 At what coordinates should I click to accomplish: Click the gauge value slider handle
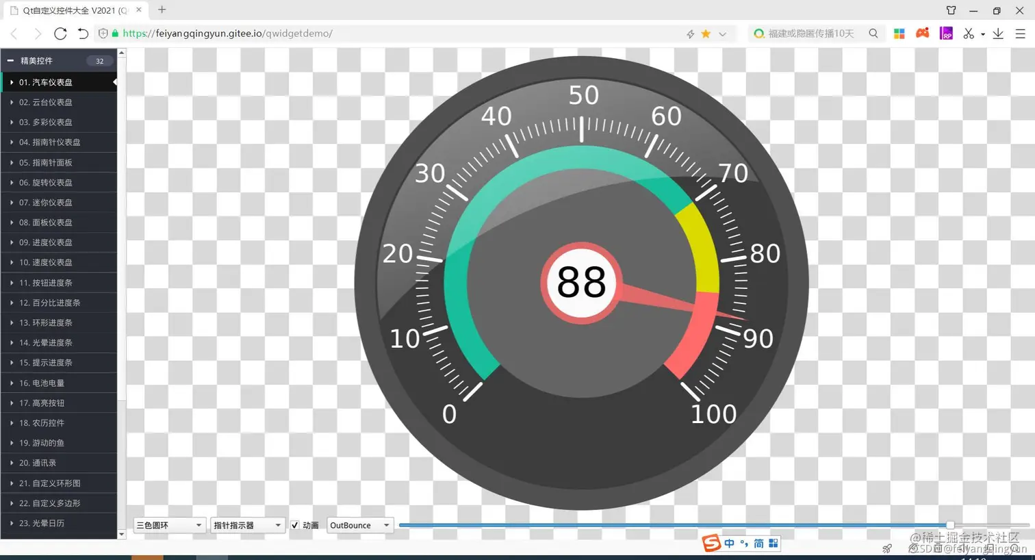(949, 525)
